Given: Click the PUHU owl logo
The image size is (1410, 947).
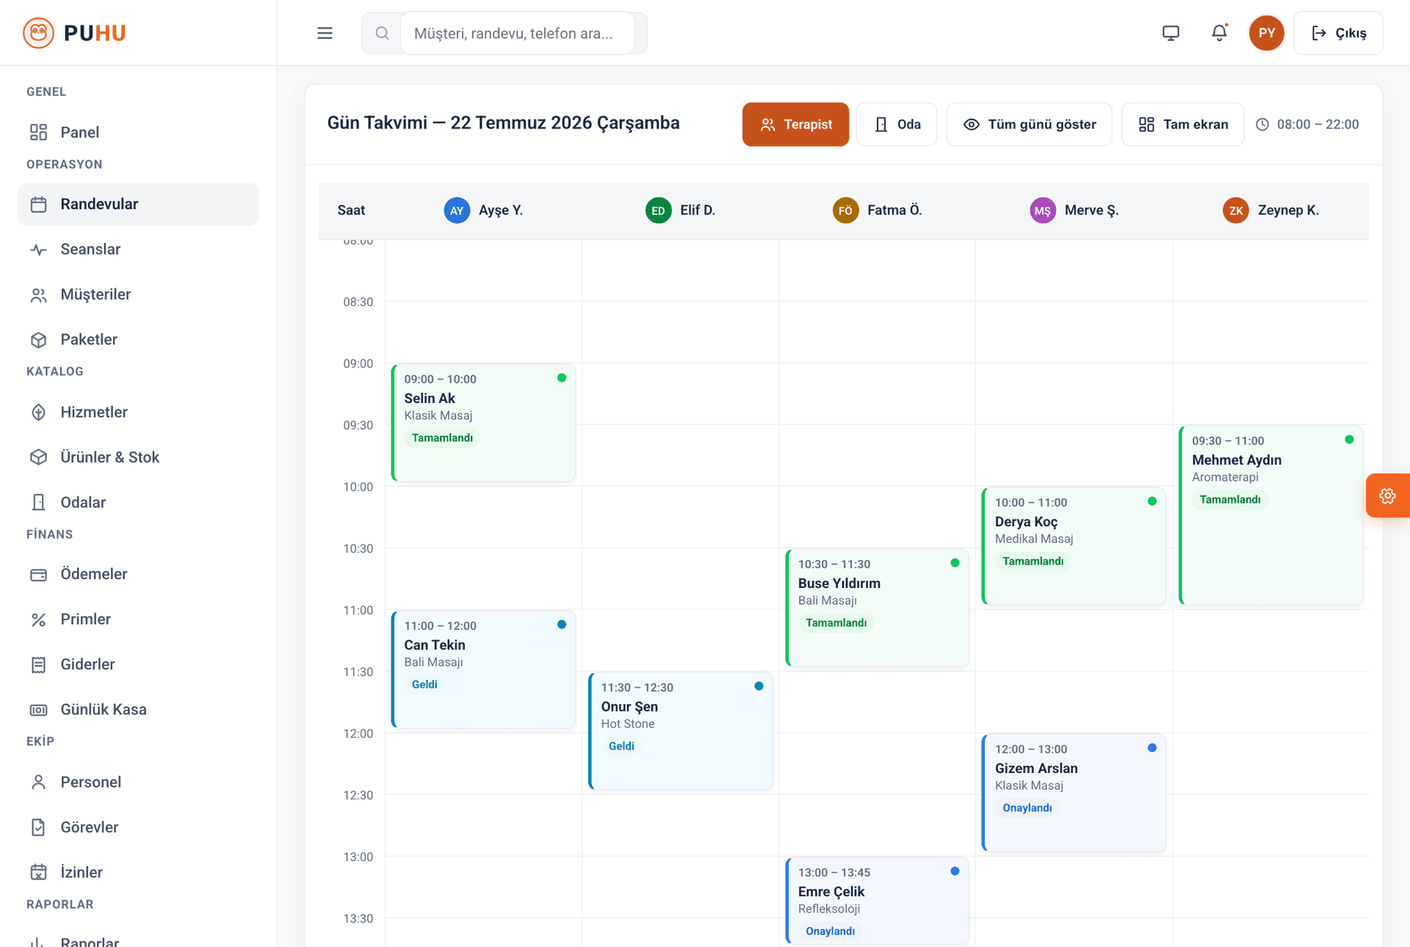Looking at the screenshot, I should 38,33.
